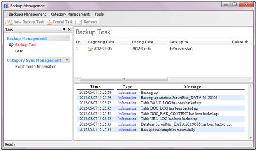Viewport: 257px width, 151px height.
Task: Click the right arrow of horizontal scrollbar
Action: [x=250, y=79]
